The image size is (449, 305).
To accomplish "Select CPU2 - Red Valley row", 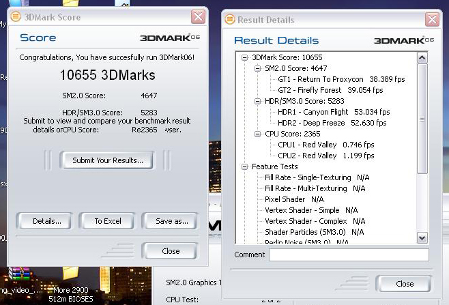I will coord(326,156).
